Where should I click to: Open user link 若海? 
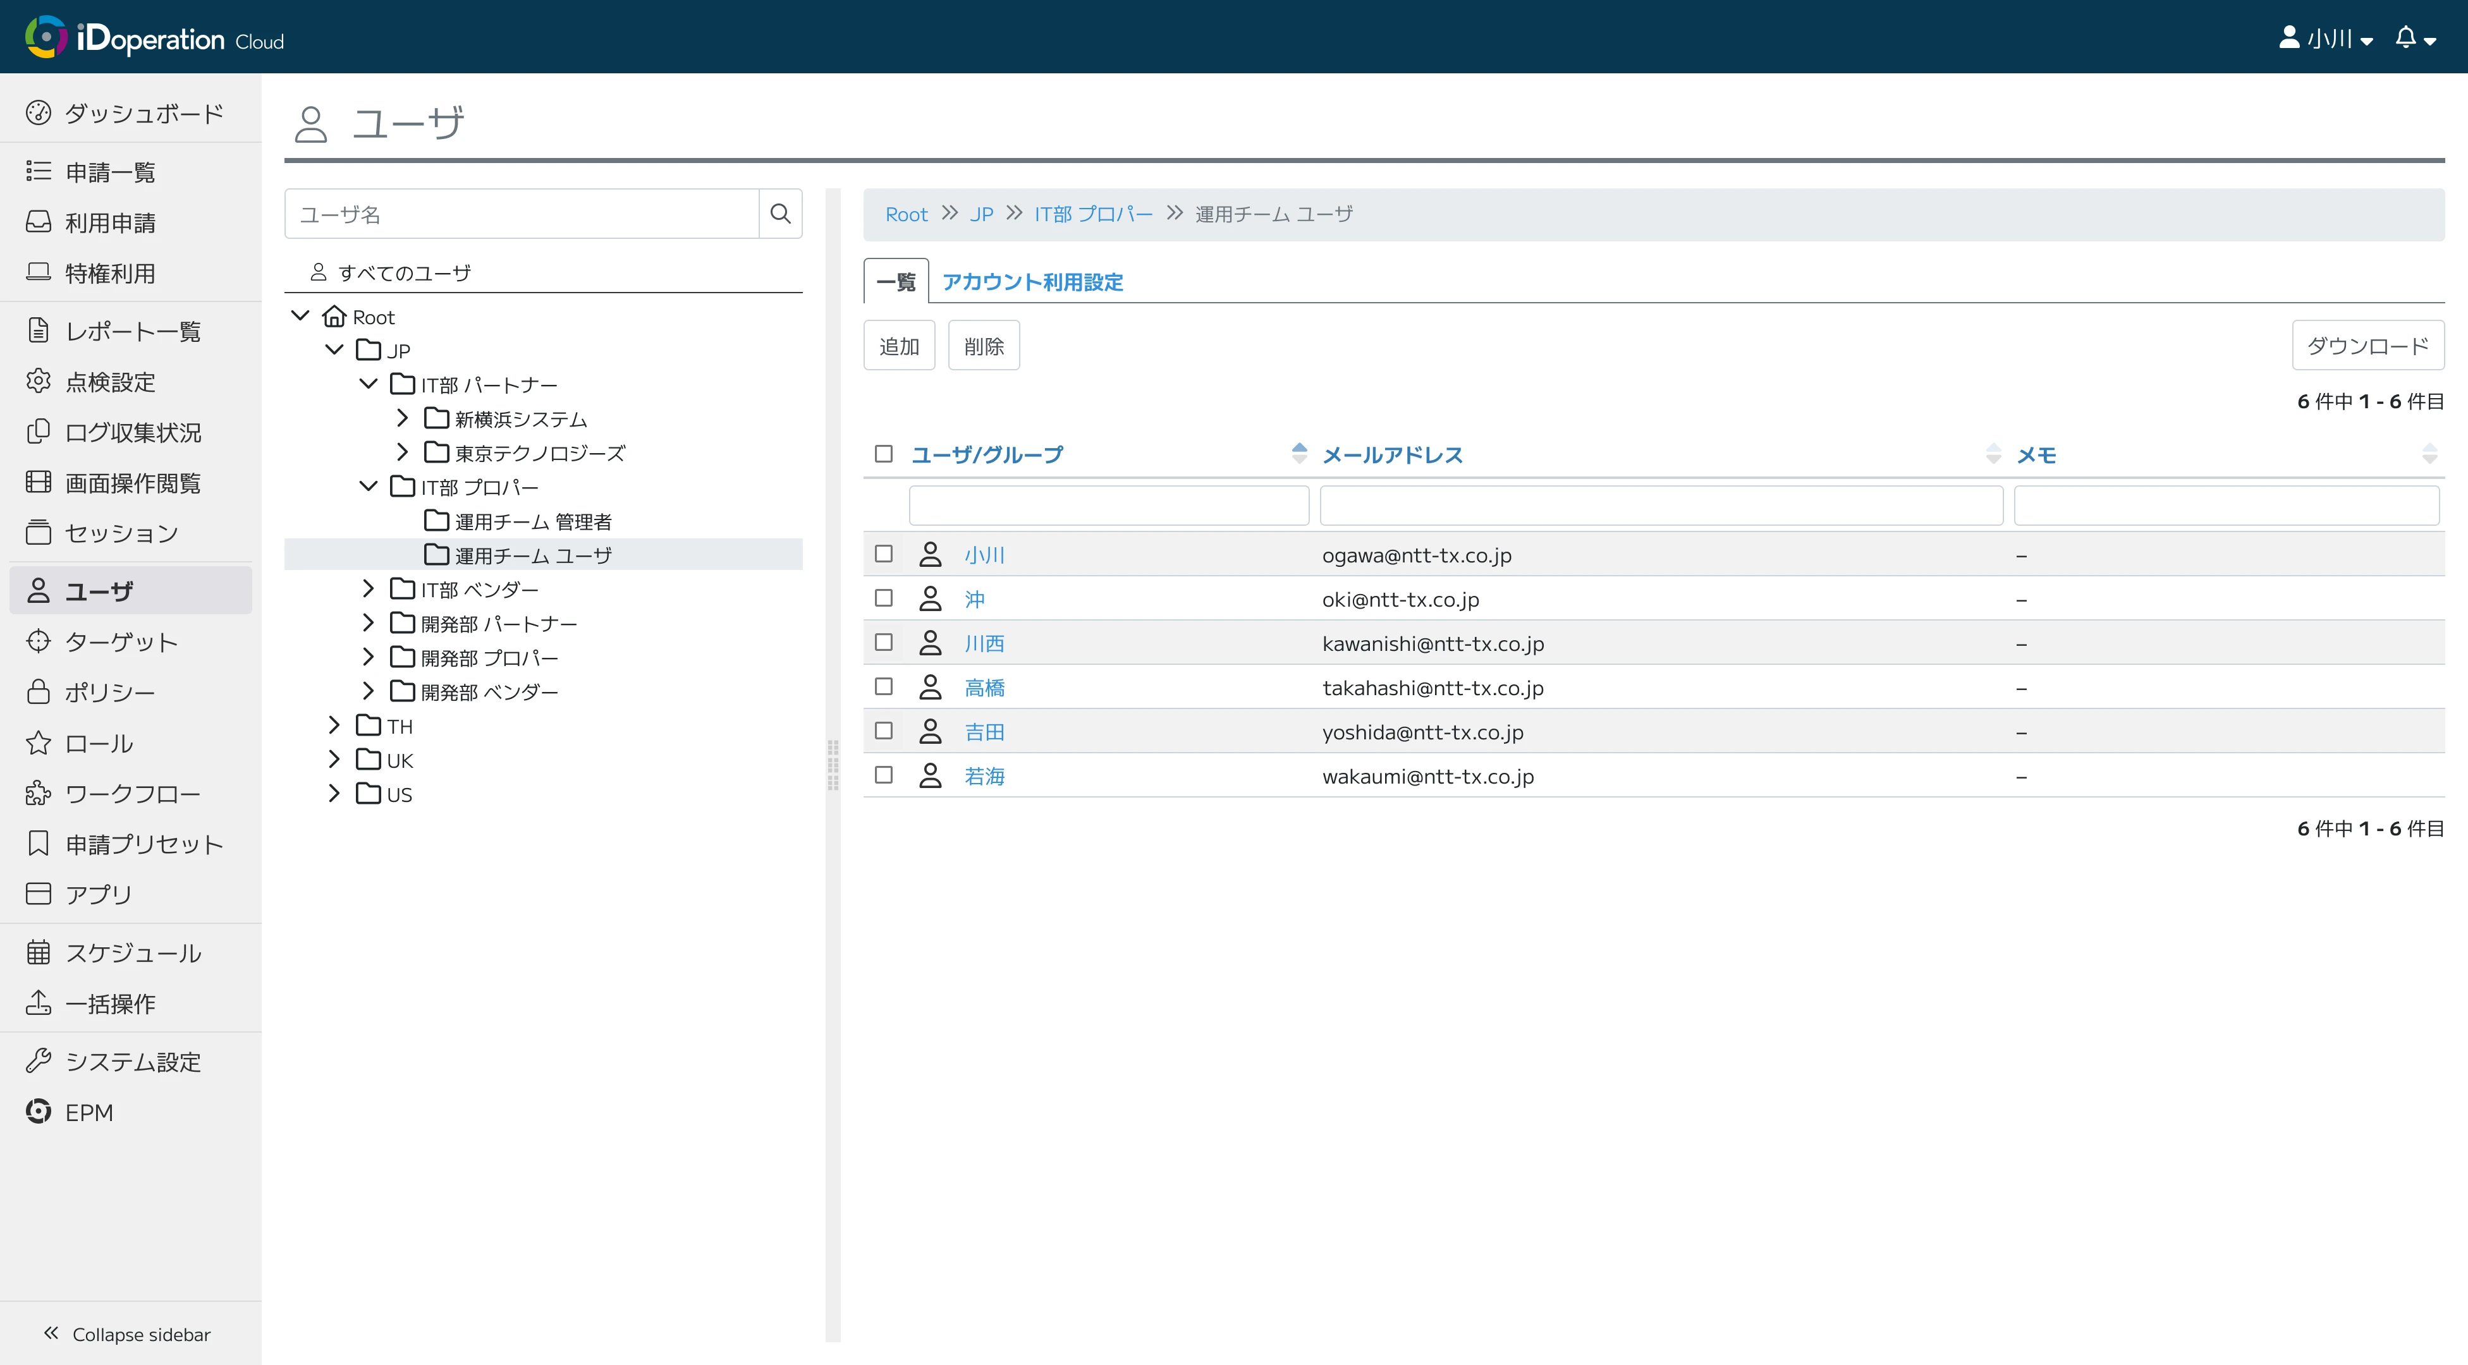[x=984, y=776]
